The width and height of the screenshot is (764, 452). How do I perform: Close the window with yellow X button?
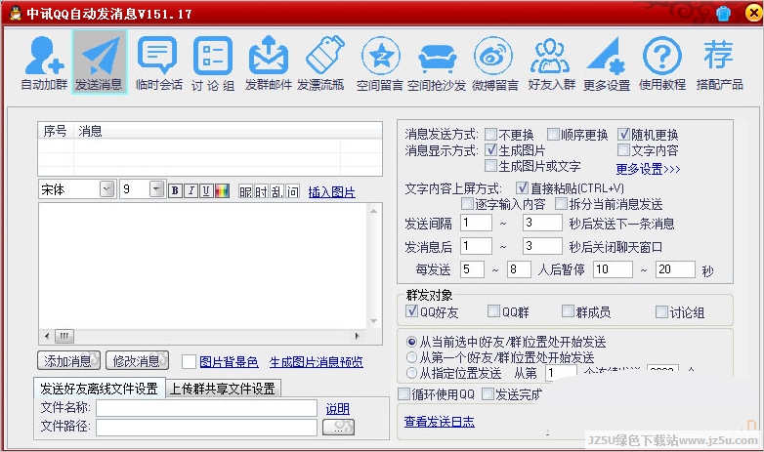click(754, 13)
